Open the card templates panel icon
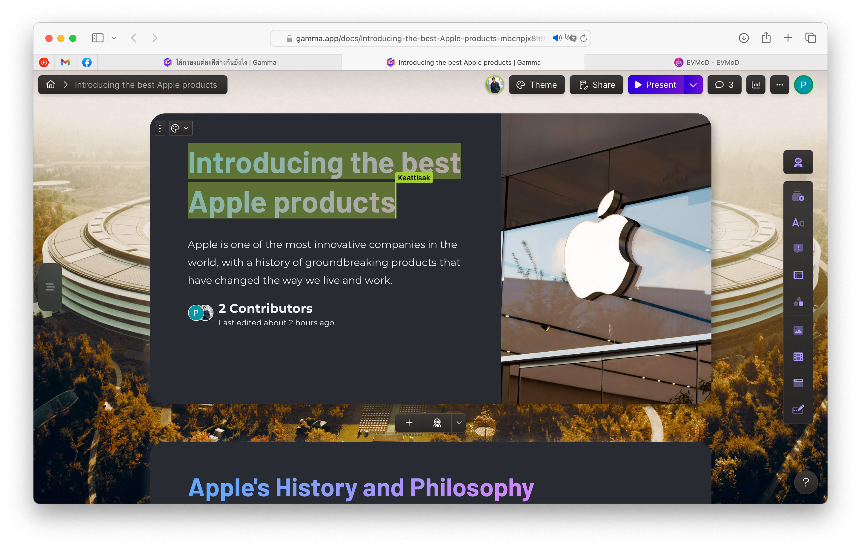Screen dimensions: 861x548 pos(798,196)
